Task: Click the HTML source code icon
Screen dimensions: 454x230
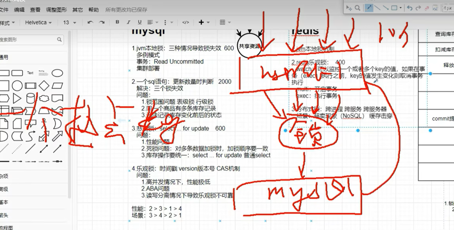Action: [185, 22]
